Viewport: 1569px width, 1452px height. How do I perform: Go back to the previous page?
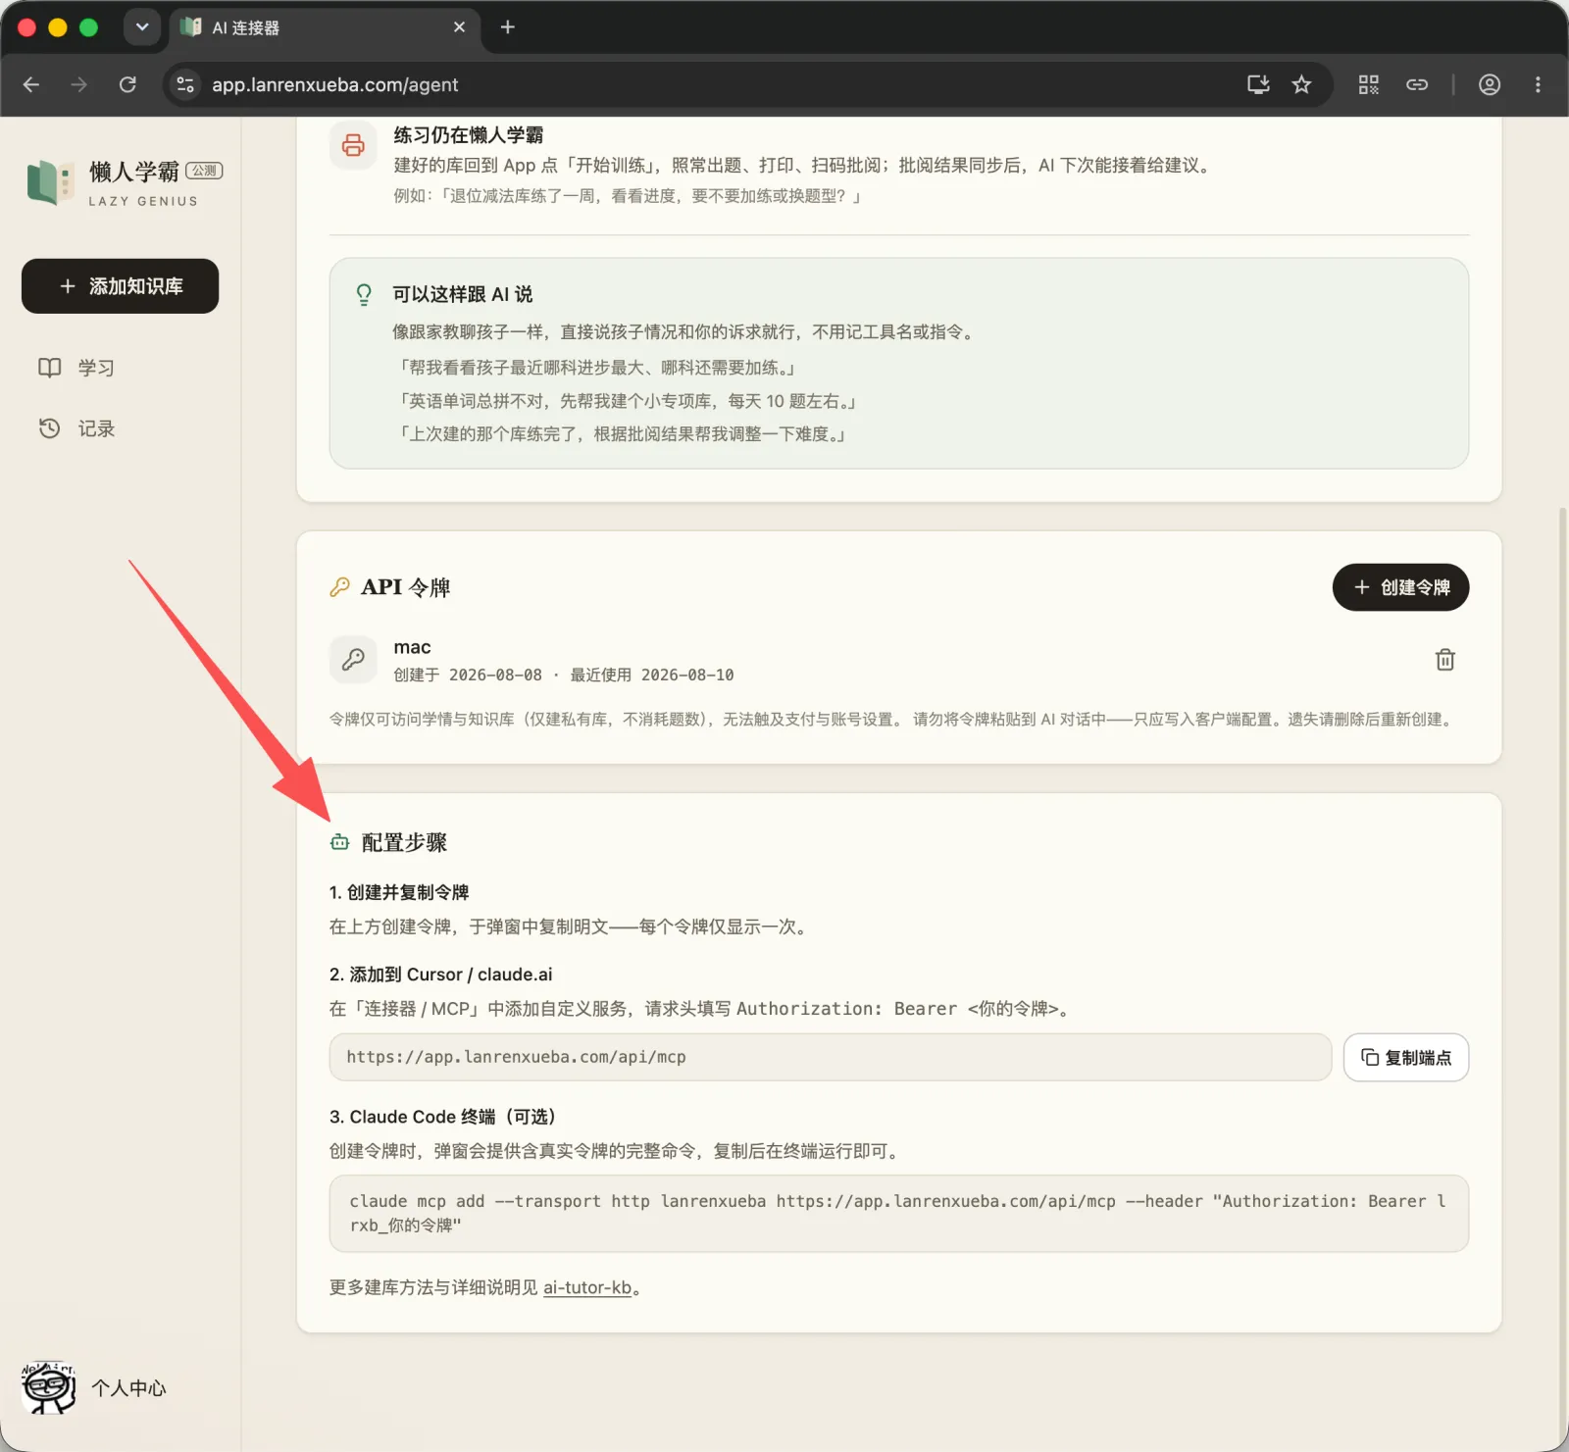31,84
